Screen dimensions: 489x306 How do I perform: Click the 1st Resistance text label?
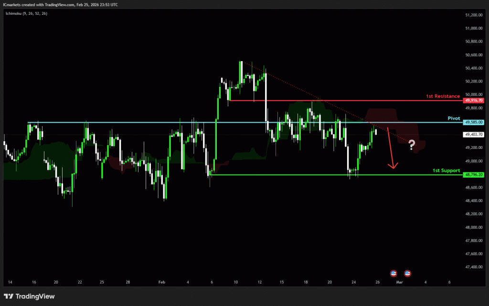click(x=443, y=96)
